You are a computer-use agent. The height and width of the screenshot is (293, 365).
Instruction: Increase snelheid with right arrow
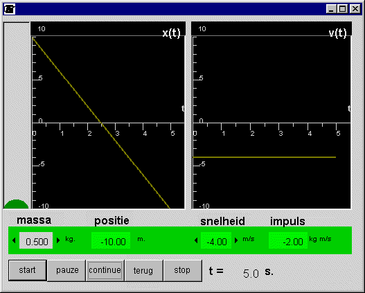point(236,240)
